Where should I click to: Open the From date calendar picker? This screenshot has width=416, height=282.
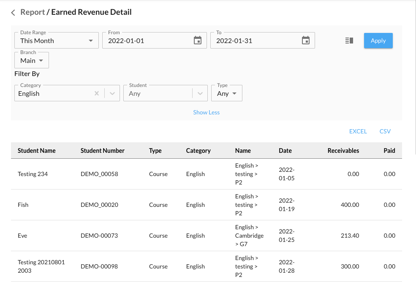198,41
